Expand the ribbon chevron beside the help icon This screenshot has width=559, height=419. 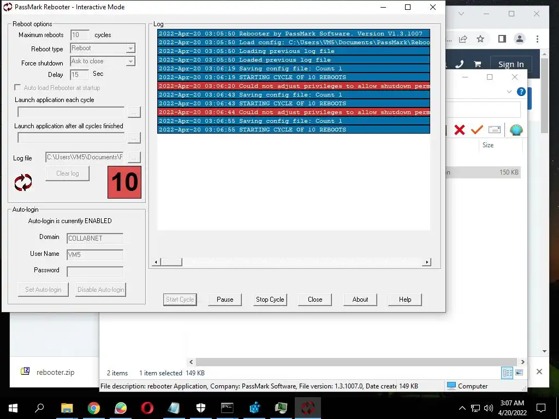[509, 92]
